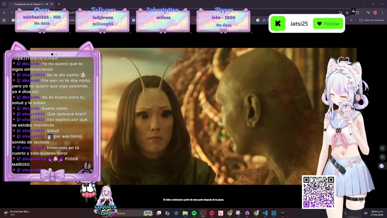Click the tipper entry 'lobo - $200'

[223, 18]
